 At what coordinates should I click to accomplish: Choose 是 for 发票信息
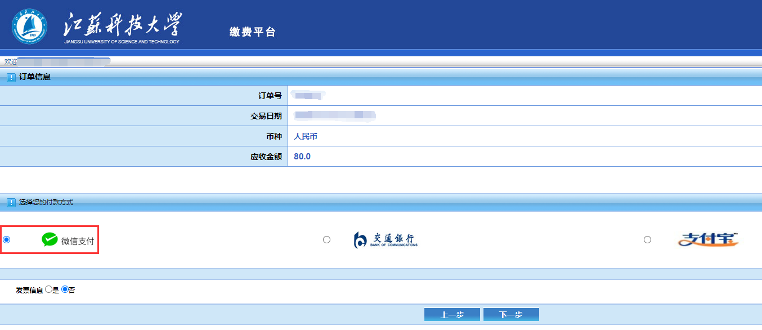click(x=48, y=289)
